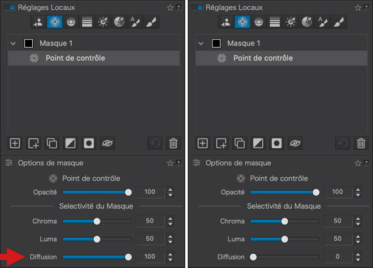Delete the selected mask in right panel
Image resolution: width=373 pixels, height=268 pixels.
[361, 143]
